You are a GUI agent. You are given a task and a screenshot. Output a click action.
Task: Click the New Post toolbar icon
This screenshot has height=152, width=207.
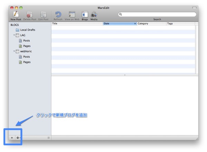click(16, 14)
